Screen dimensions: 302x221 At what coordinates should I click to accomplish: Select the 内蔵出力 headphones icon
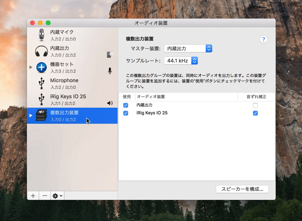[41, 51]
